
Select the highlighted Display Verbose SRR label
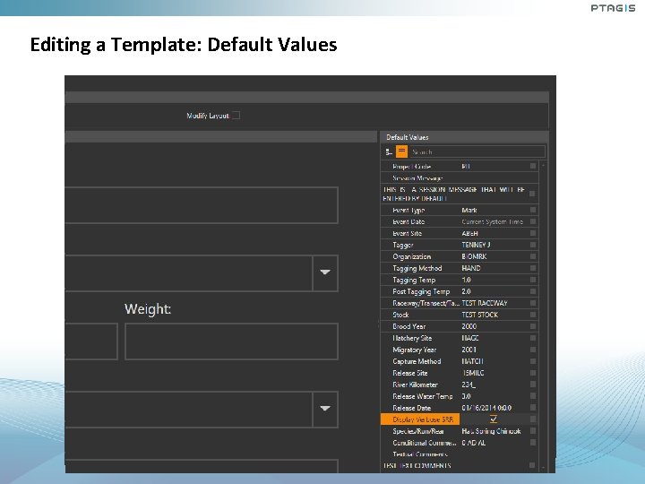click(420, 419)
